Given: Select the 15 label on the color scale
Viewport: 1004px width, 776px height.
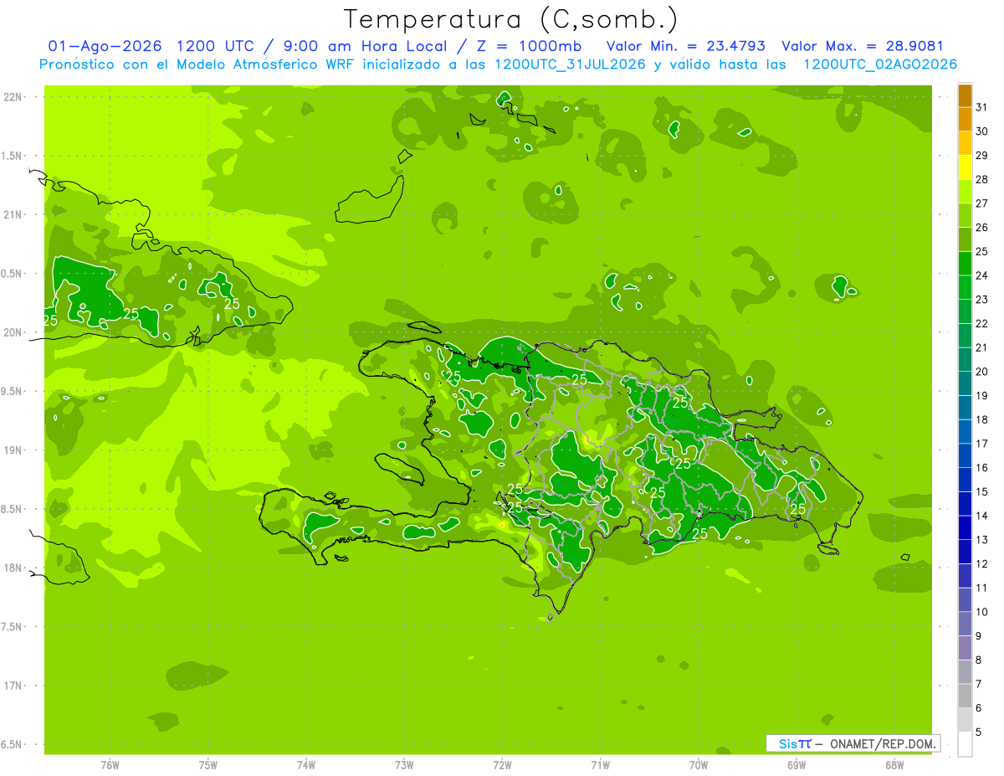Looking at the screenshot, I should pyautogui.click(x=981, y=492).
